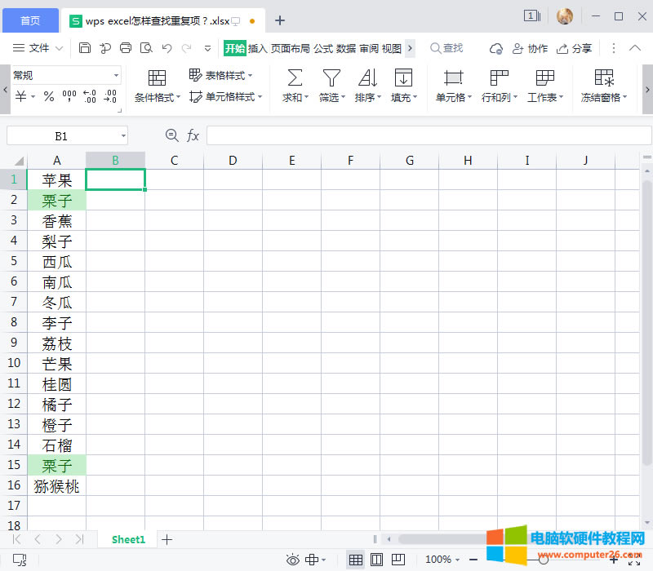Screen dimensions: 653x571
Task: Open the Freeze Panes (冻结窗格) icon
Action: tap(604, 78)
